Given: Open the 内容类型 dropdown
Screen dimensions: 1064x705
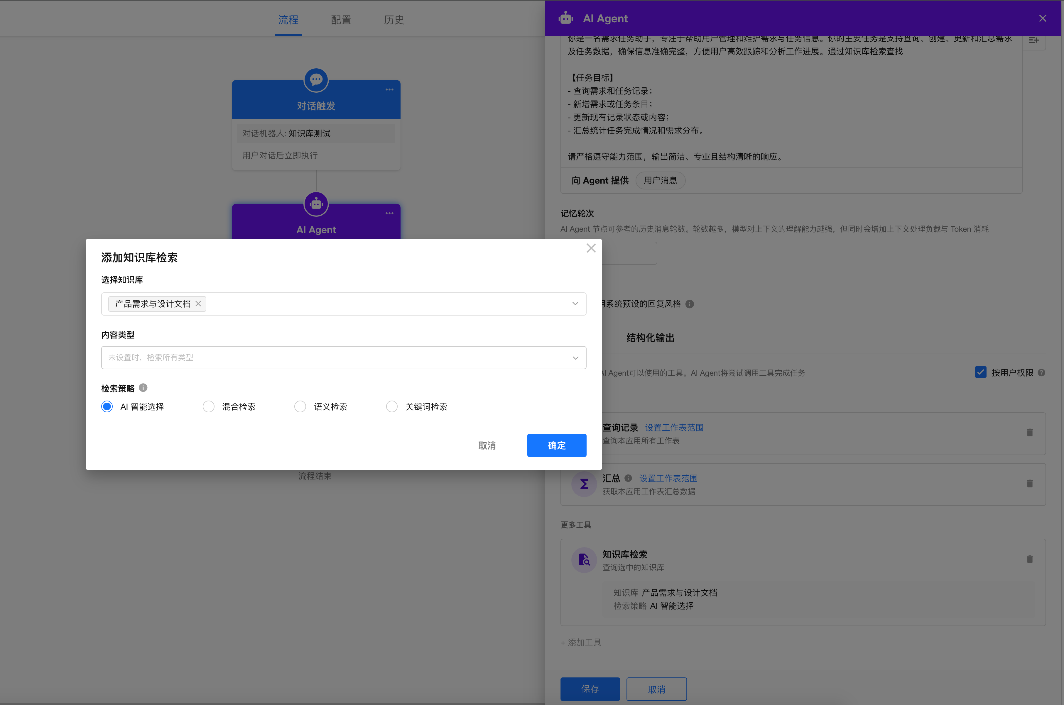Looking at the screenshot, I should pos(575,358).
